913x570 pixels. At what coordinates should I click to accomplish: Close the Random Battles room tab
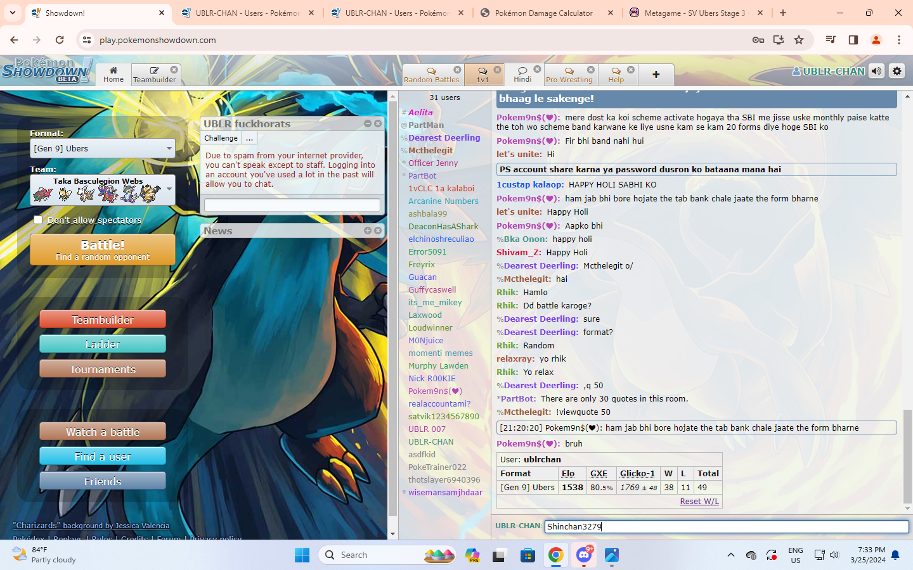pyautogui.click(x=457, y=70)
